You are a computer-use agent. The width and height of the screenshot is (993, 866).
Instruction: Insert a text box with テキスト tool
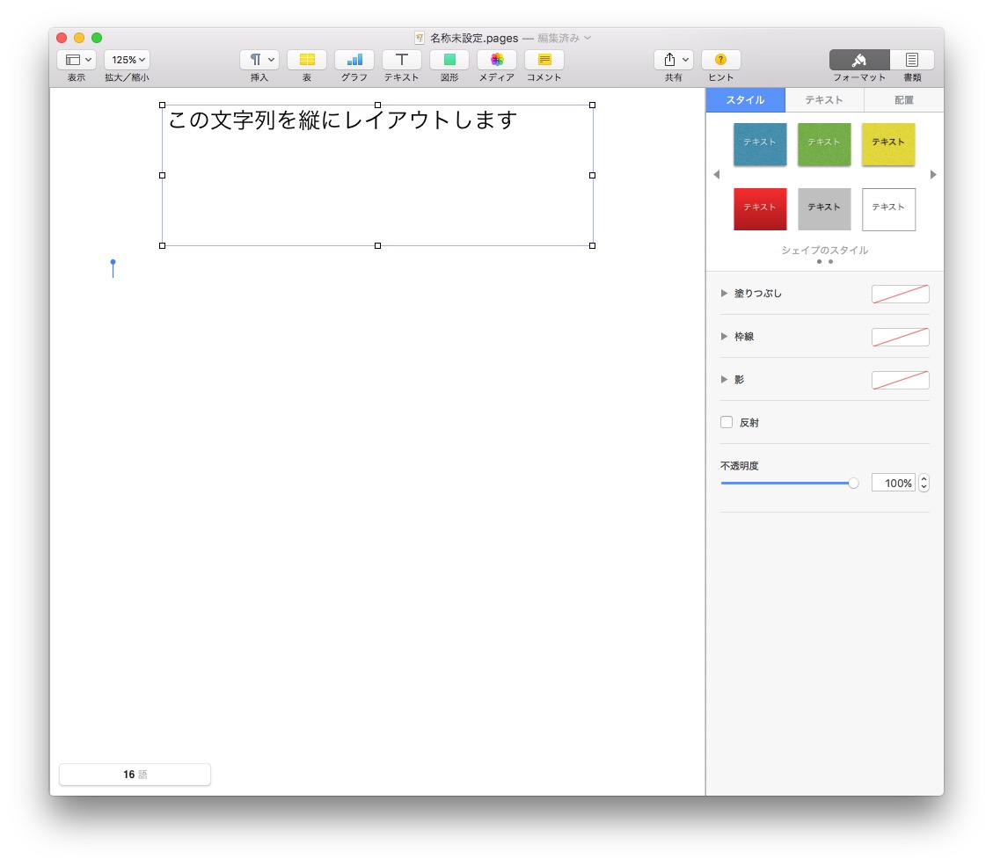coord(402,60)
